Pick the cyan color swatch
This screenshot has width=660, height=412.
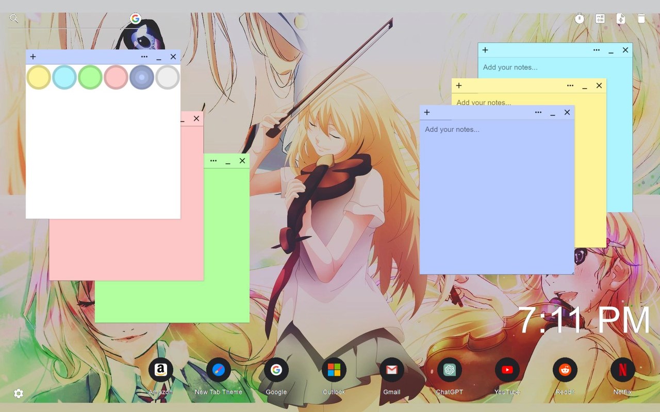click(64, 77)
